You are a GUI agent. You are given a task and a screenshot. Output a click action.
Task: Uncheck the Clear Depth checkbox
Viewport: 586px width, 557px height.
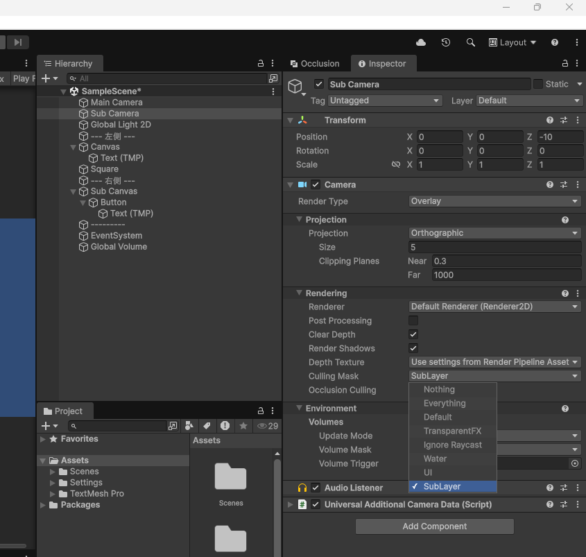pyautogui.click(x=413, y=334)
